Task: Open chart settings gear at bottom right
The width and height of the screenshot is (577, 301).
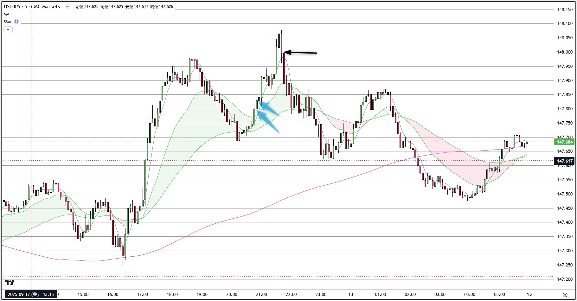Action: pos(565,295)
